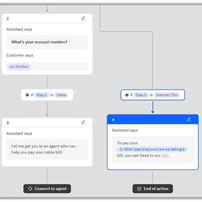Click 'bill, you can head to our' text
The width and height of the screenshot is (202, 202).
coord(139,156)
